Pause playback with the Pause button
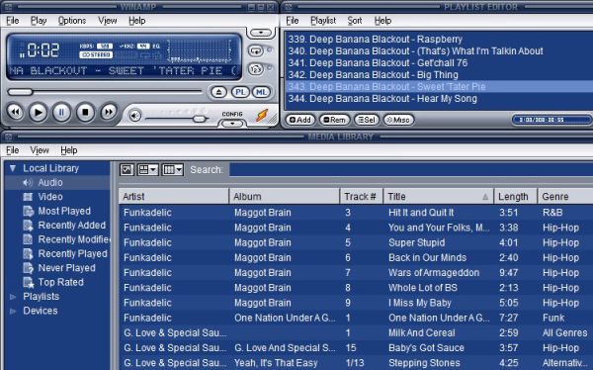Viewport: 593px width, 370px height. pyautogui.click(x=61, y=113)
